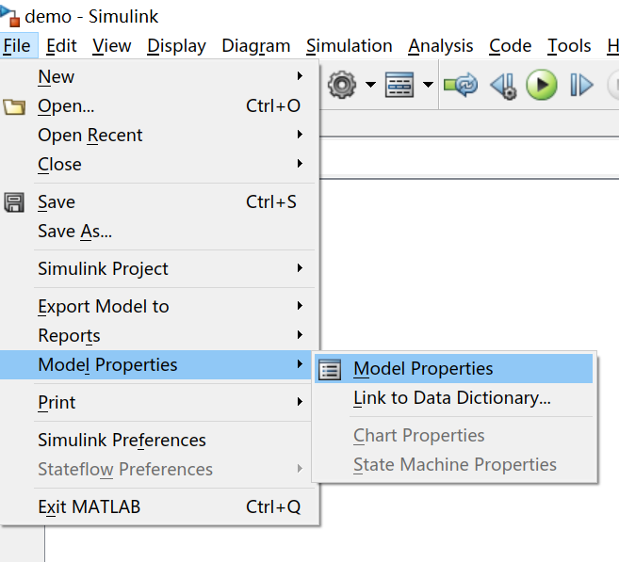The width and height of the screenshot is (619, 562).
Task: Click the Step Back configuration icon
Action: (x=504, y=85)
